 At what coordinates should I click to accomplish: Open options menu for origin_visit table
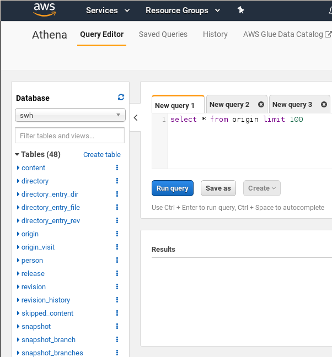pyautogui.click(x=117, y=247)
